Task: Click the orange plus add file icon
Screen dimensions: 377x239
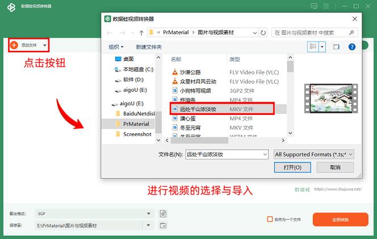Action: (14, 45)
